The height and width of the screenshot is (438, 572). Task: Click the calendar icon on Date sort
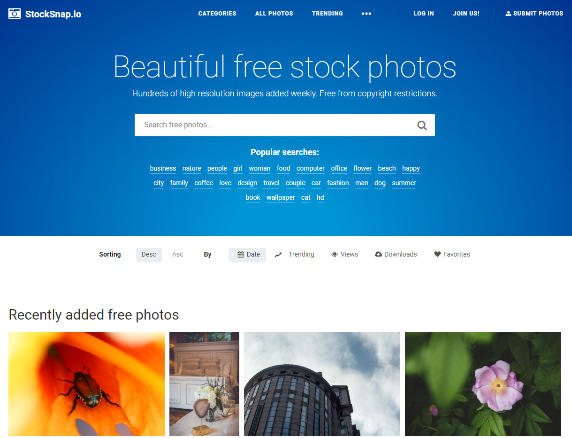[241, 254]
